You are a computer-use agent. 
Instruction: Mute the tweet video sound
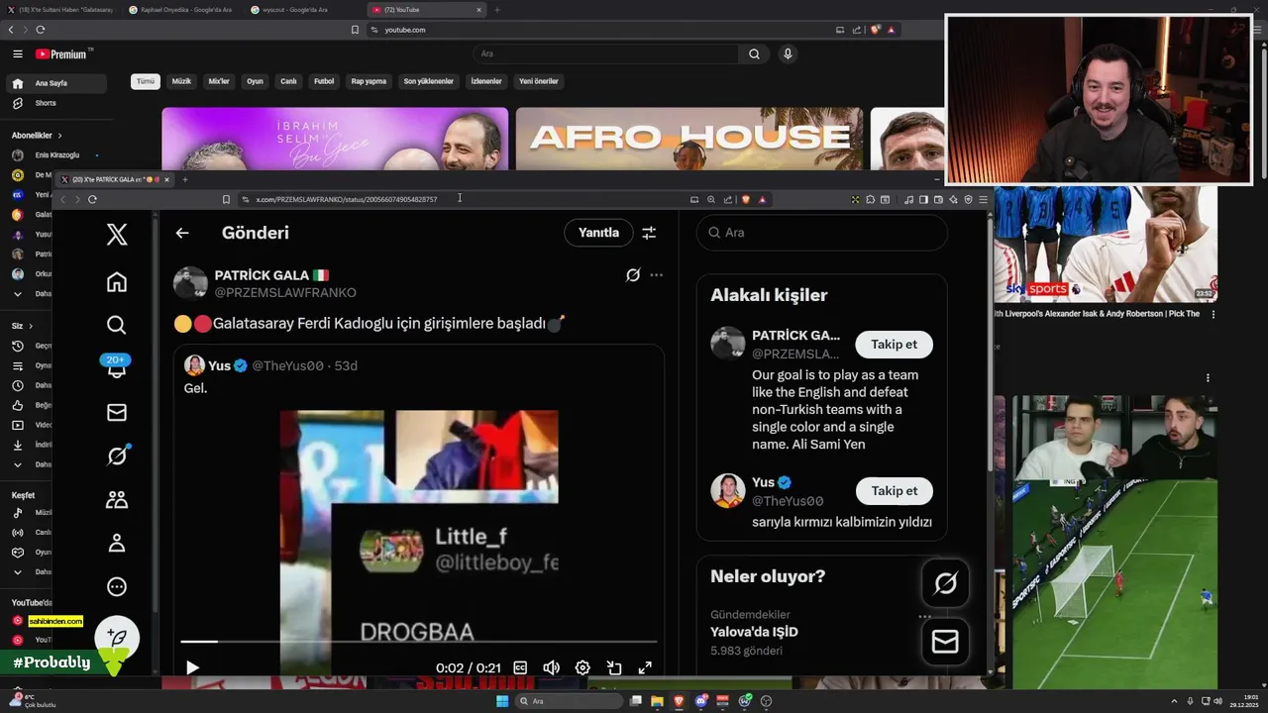(552, 667)
